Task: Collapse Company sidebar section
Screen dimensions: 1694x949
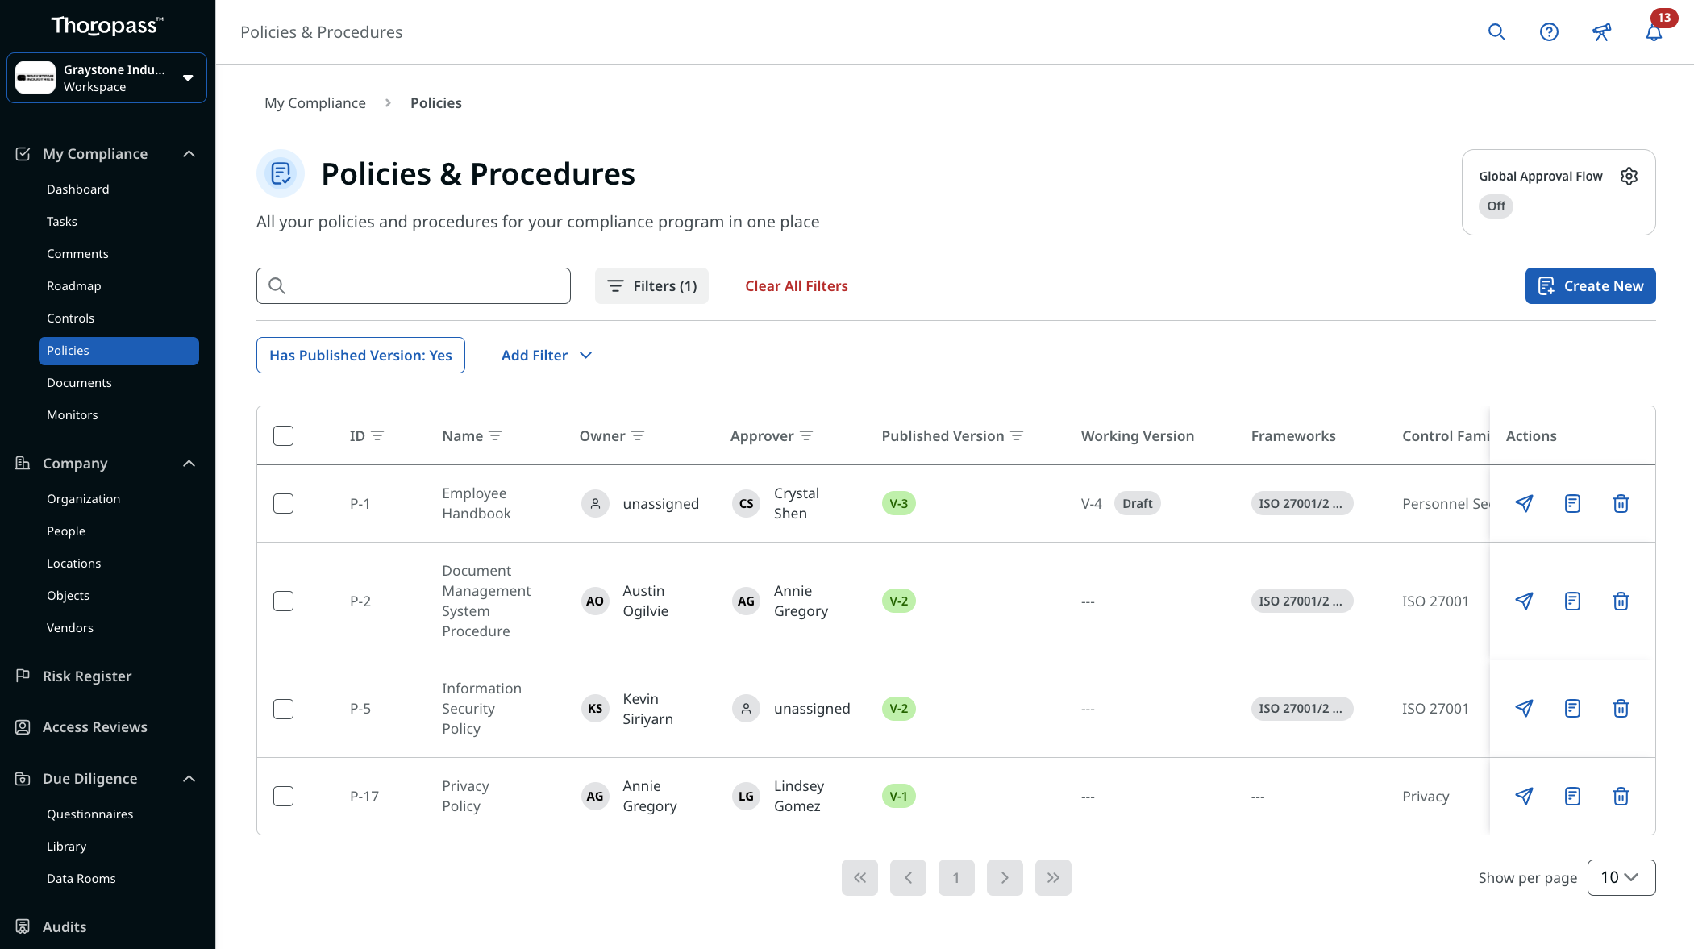Action: pos(189,464)
